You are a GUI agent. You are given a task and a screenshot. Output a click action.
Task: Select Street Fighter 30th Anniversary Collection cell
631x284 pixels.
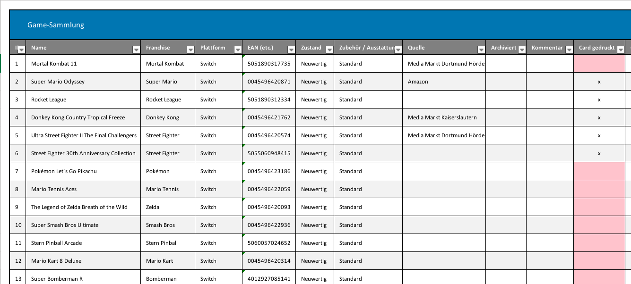(83, 153)
